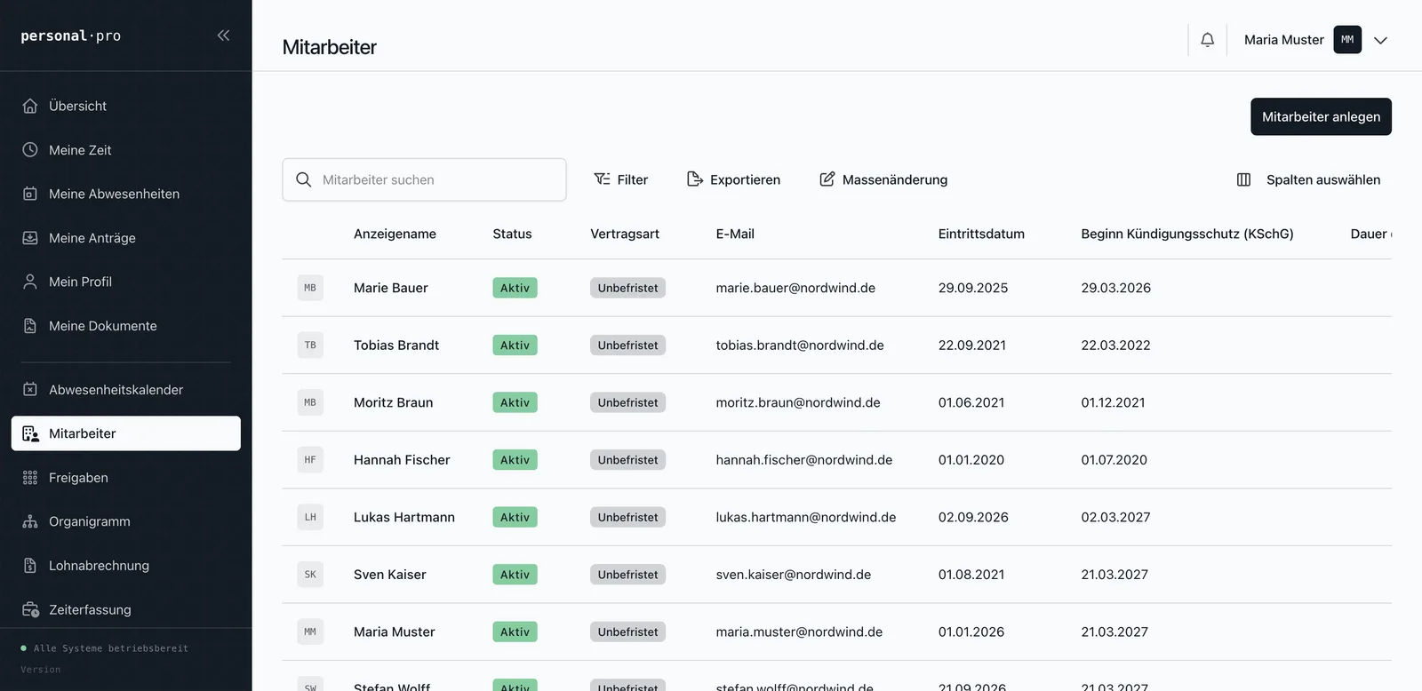The image size is (1422, 691).
Task: Click the SK avatar for Sven Kaiser
Action: [310, 575]
